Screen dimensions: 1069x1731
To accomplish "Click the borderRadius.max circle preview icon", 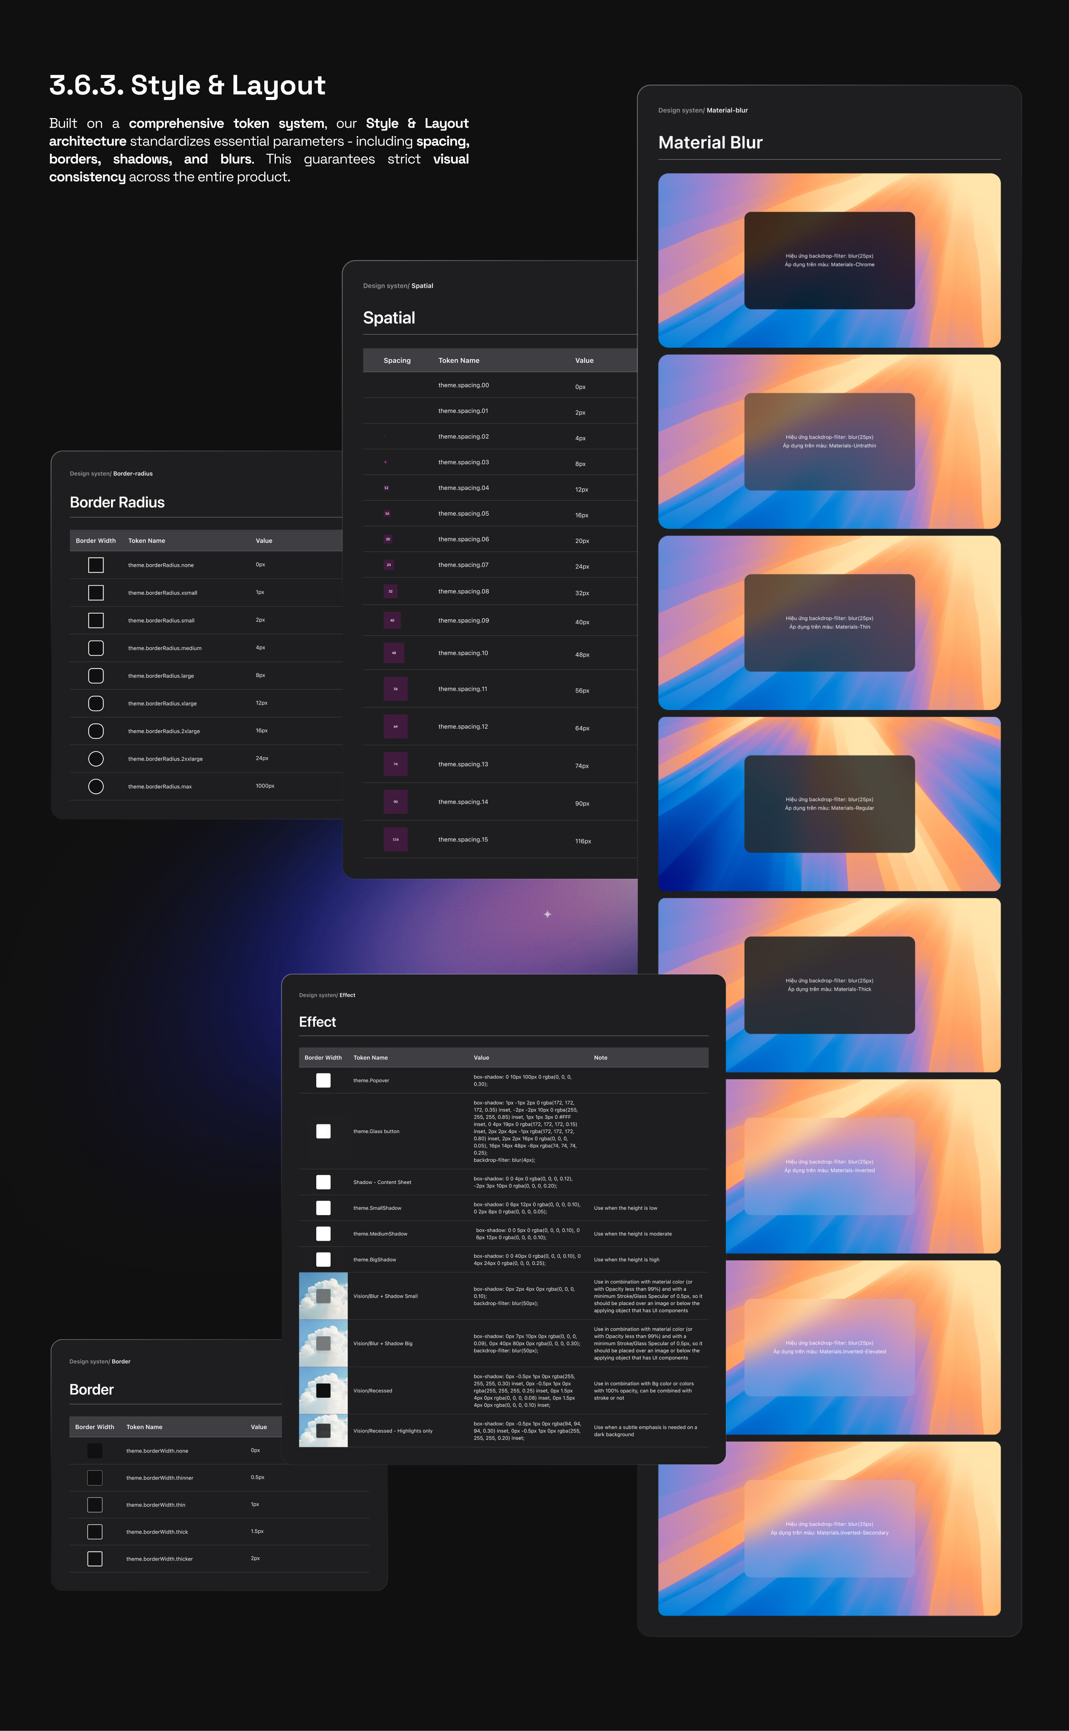I will point(96,786).
